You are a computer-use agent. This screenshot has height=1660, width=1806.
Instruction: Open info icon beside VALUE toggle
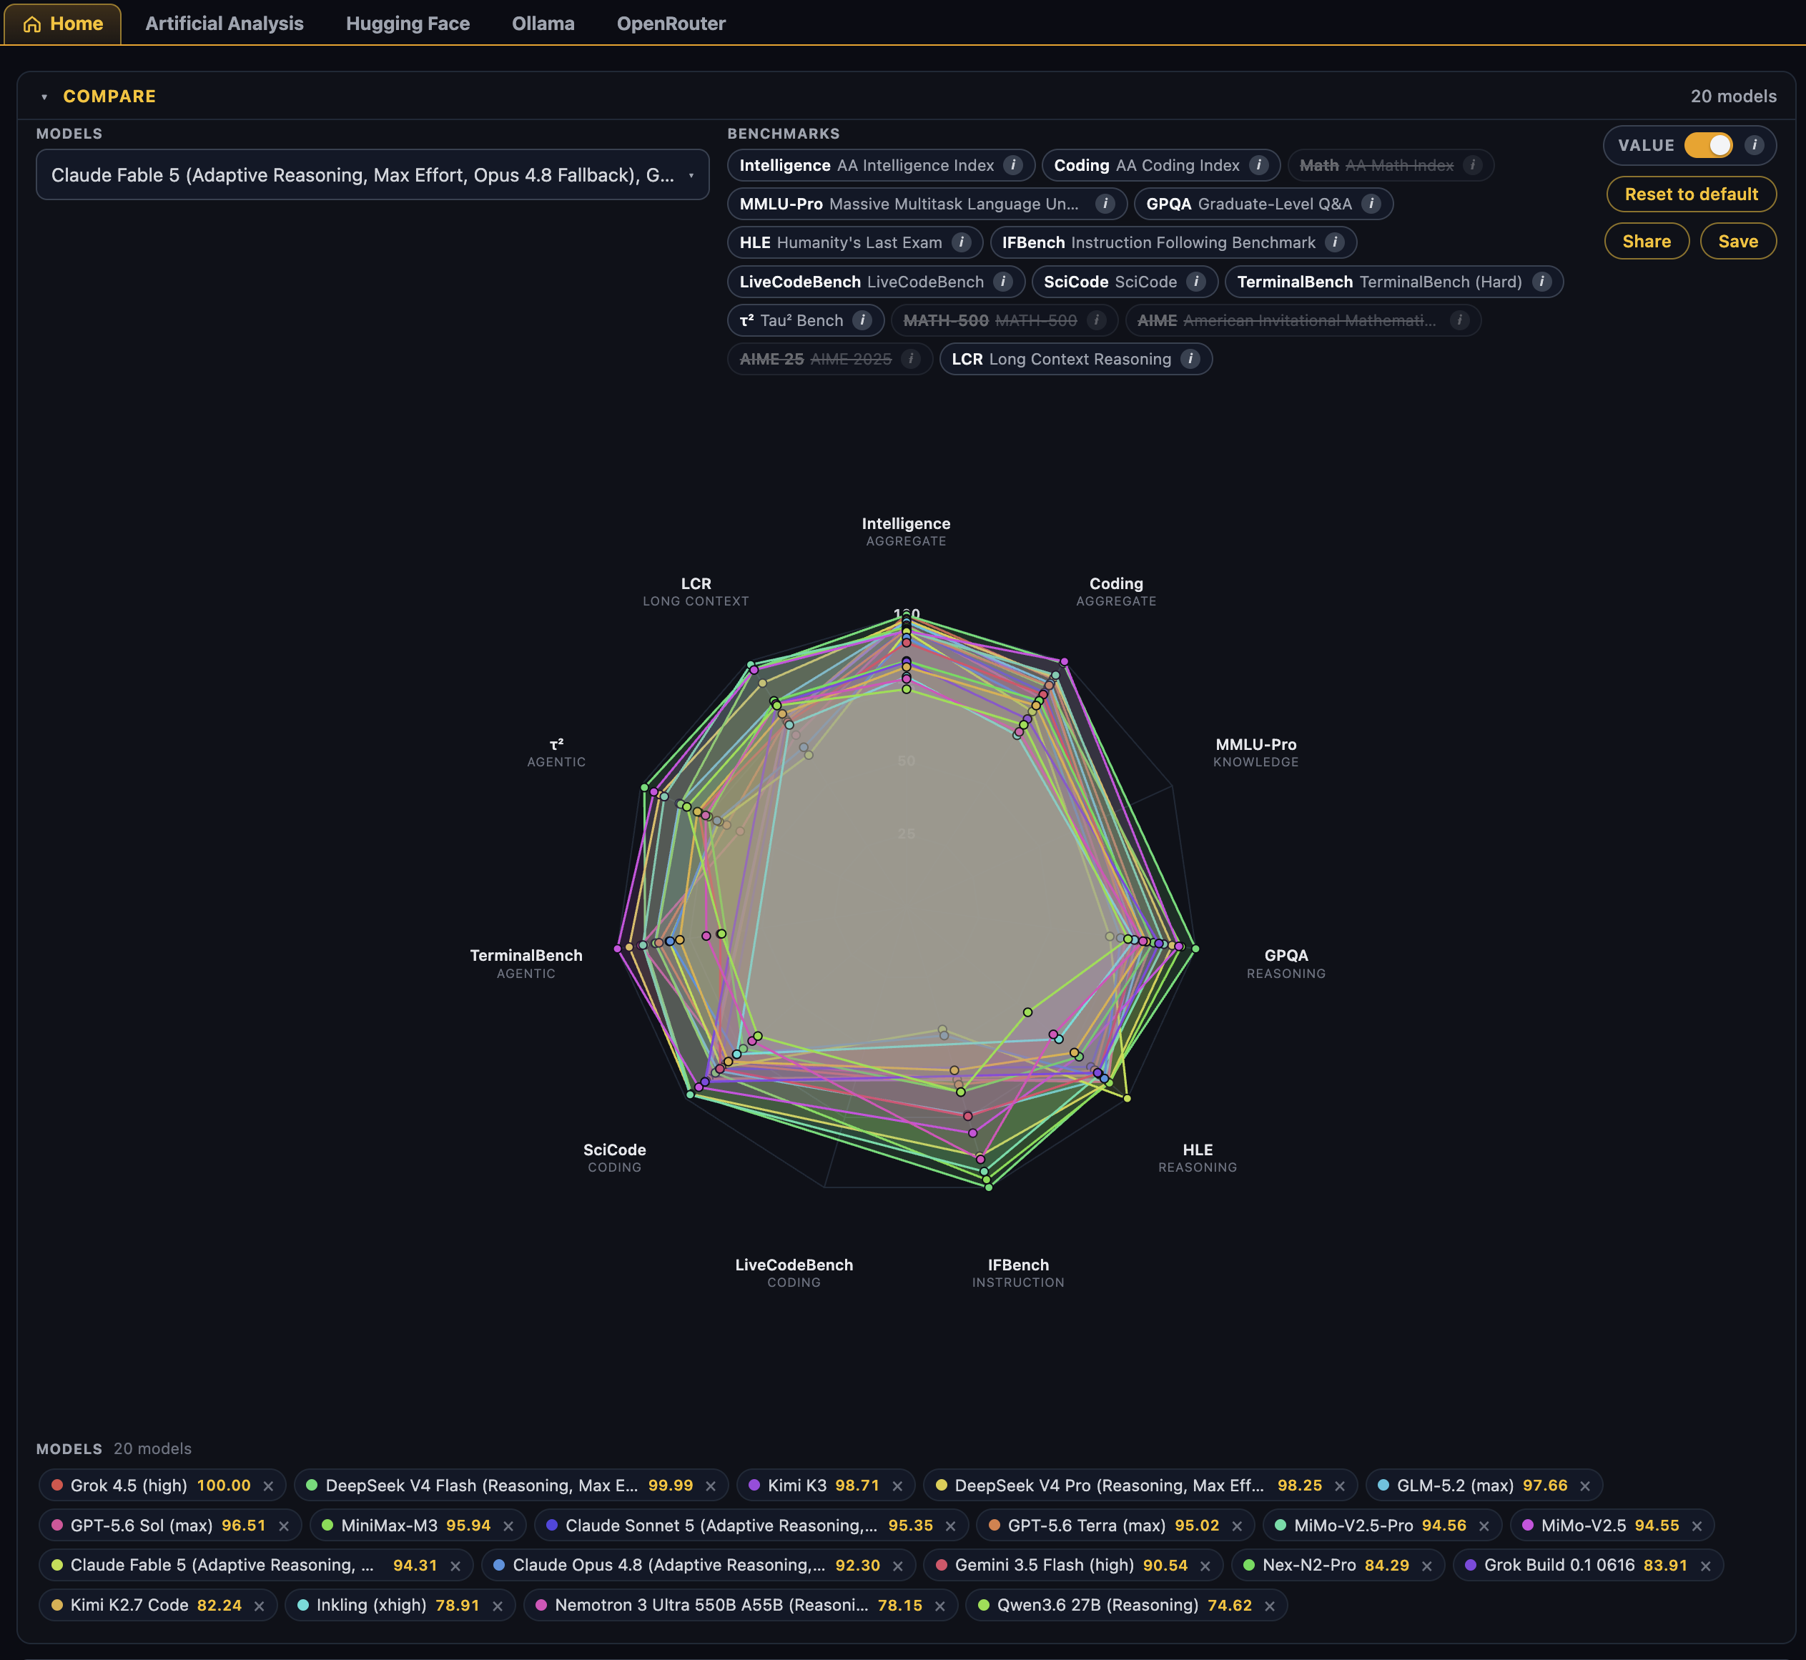1754,146
